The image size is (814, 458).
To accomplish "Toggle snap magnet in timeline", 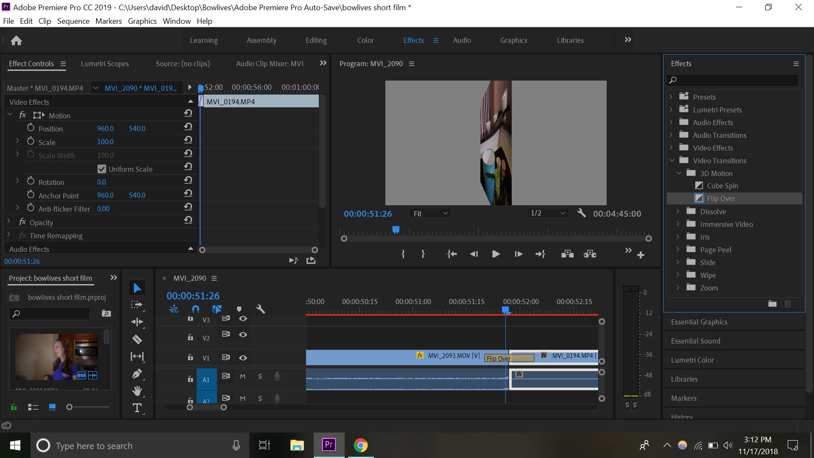I will (195, 309).
